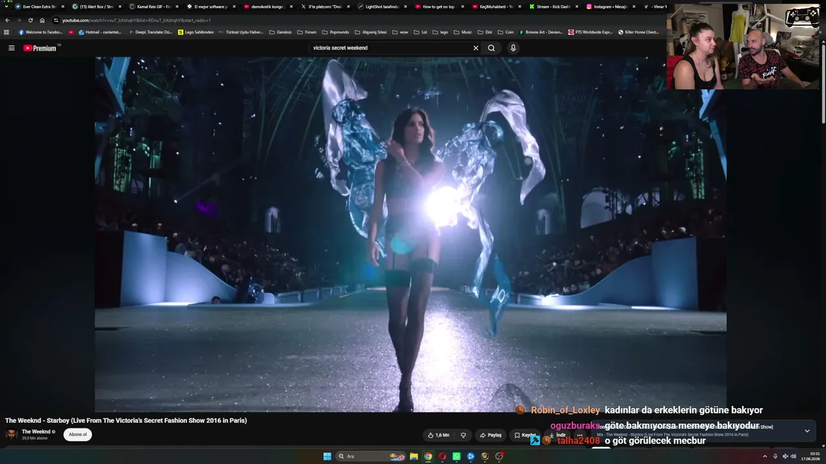Clear the search query with the X icon
Image resolution: width=826 pixels, height=464 pixels.
[x=476, y=48]
